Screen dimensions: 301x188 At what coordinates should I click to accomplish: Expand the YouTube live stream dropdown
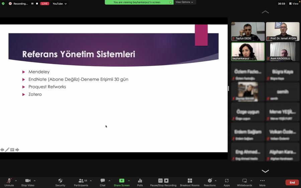pyautogui.click(x=60, y=4)
